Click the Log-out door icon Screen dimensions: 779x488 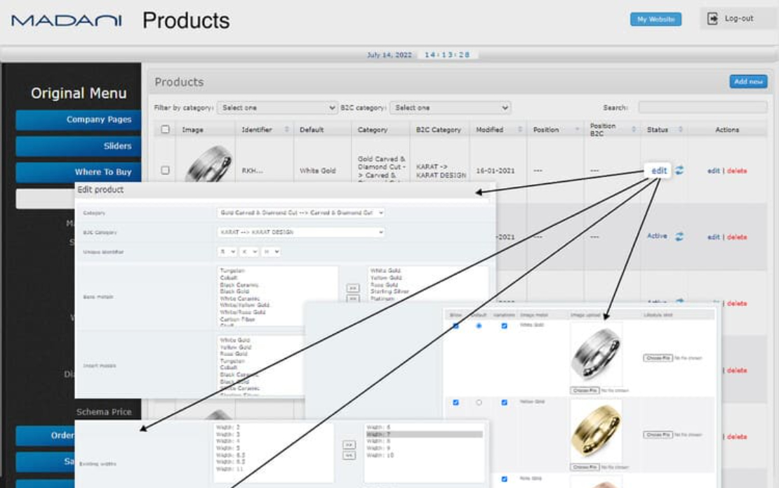[712, 18]
